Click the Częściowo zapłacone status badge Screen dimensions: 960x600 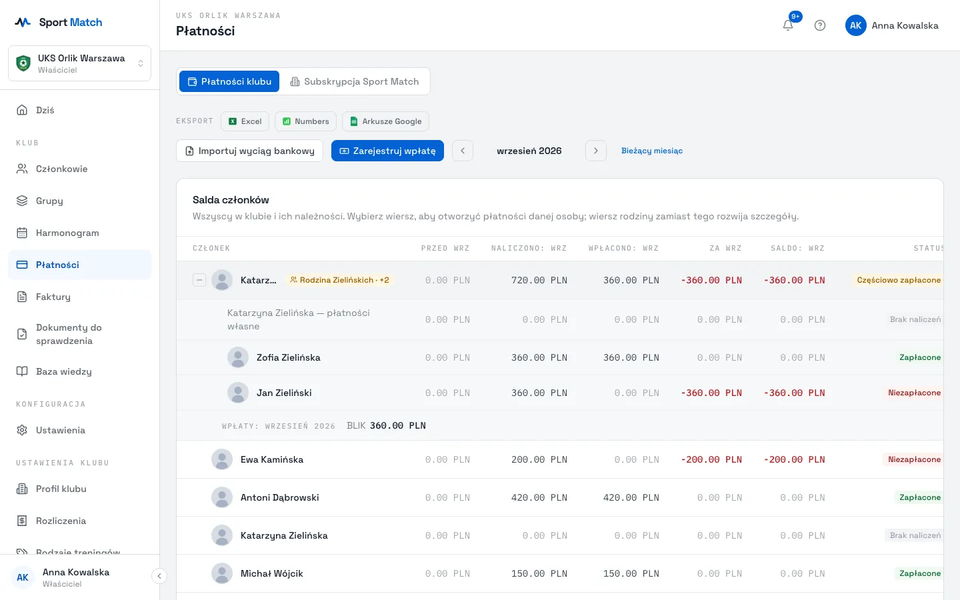click(x=898, y=280)
